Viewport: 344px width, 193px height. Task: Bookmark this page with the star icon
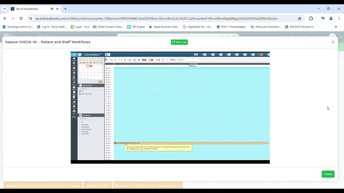click(300, 18)
